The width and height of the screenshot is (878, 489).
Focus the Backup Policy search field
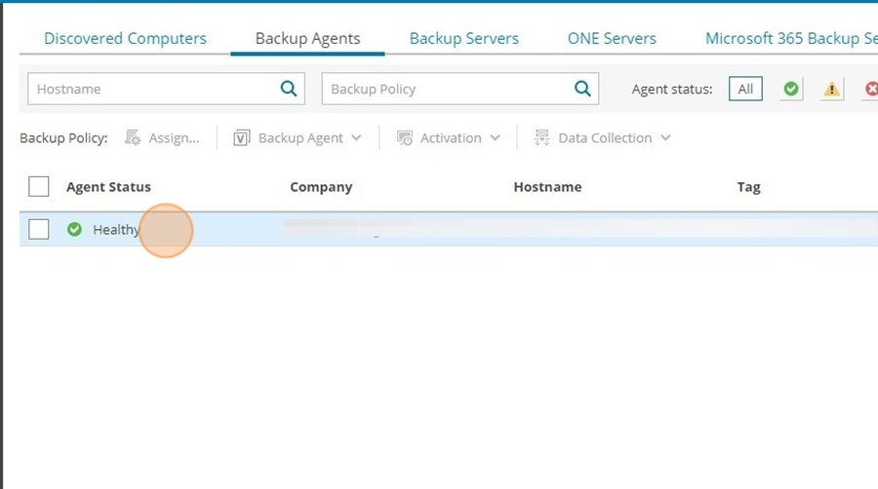tap(460, 89)
